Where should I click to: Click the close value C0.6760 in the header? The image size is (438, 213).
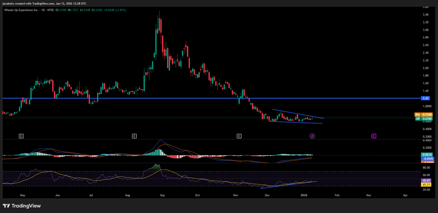coord(97,10)
